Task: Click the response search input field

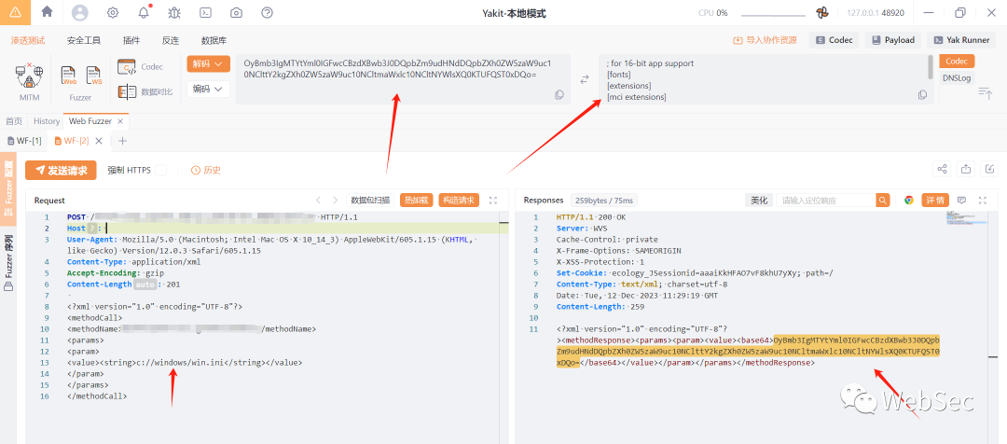Action: [826, 201]
